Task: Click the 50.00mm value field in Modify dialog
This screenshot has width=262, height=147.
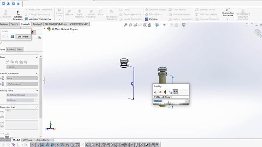Action: pyautogui.click(x=169, y=101)
